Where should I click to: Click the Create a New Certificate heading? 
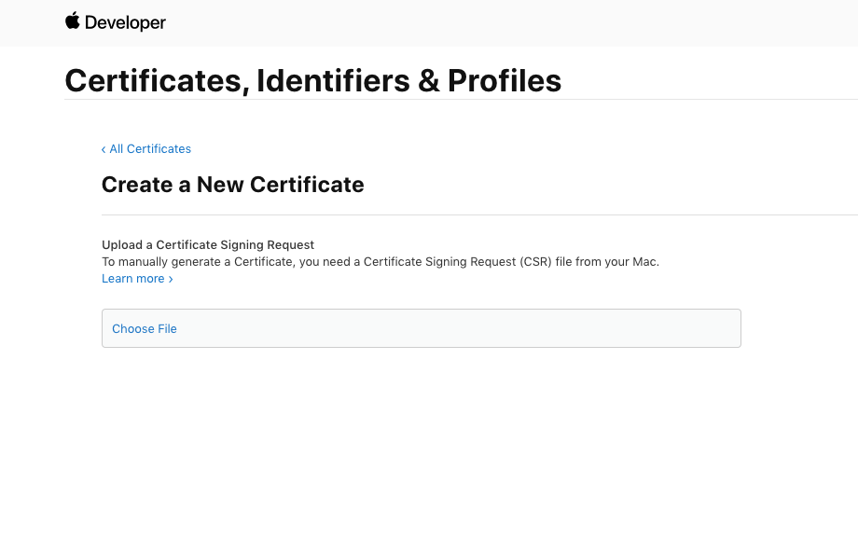(232, 185)
